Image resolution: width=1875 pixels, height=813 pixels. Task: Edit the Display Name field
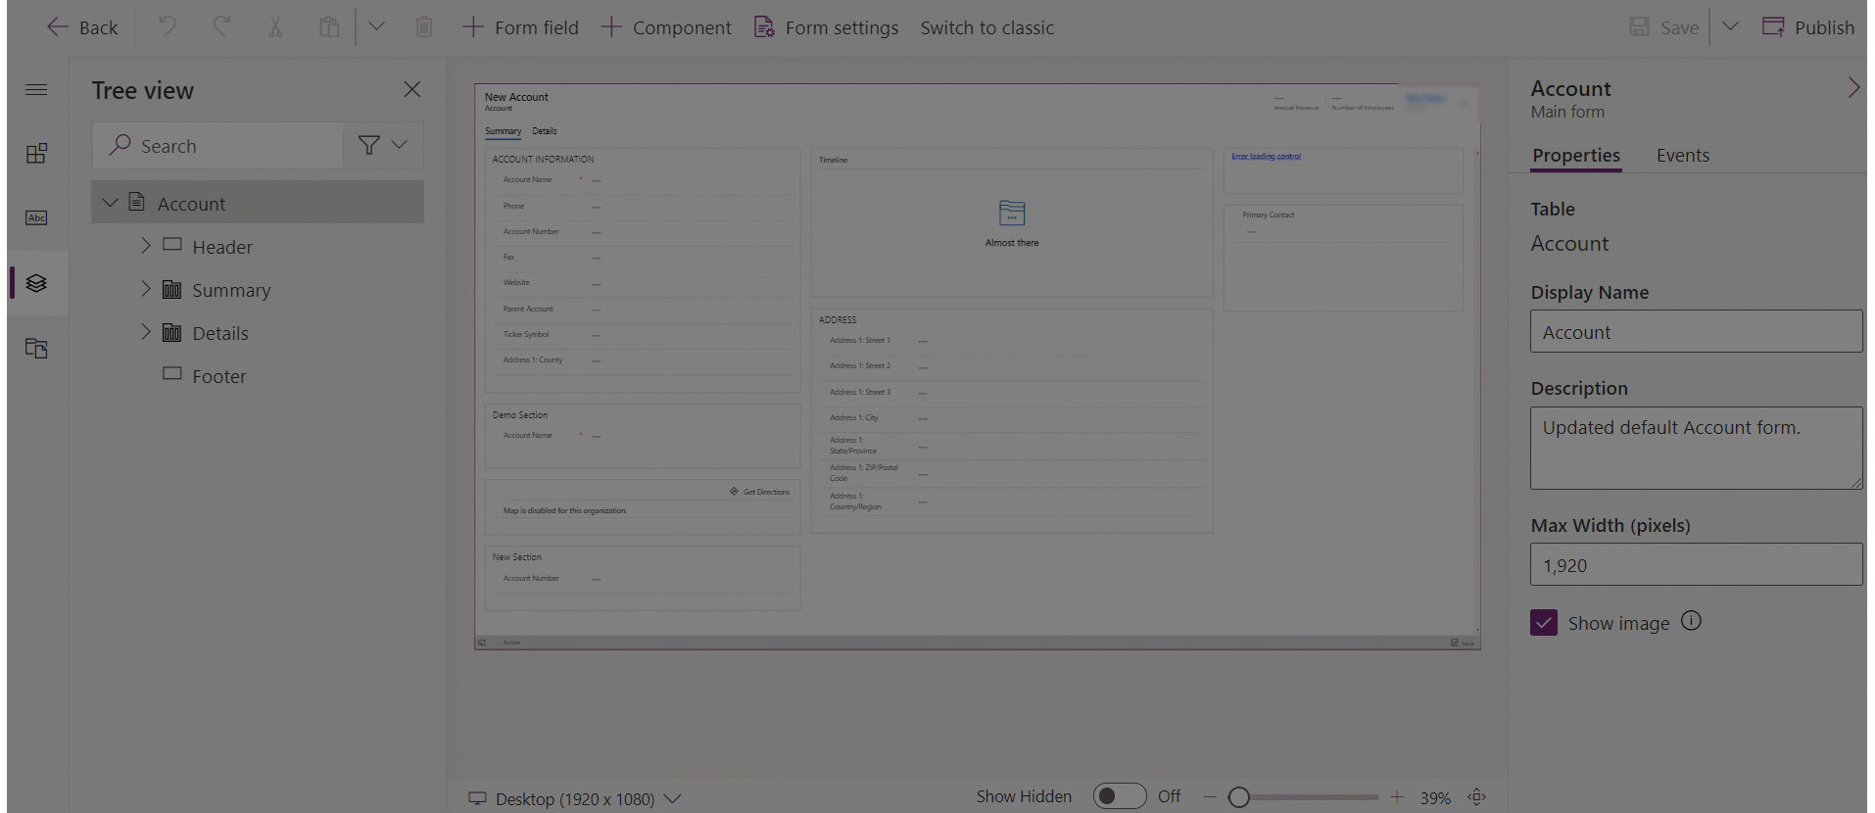(1696, 332)
